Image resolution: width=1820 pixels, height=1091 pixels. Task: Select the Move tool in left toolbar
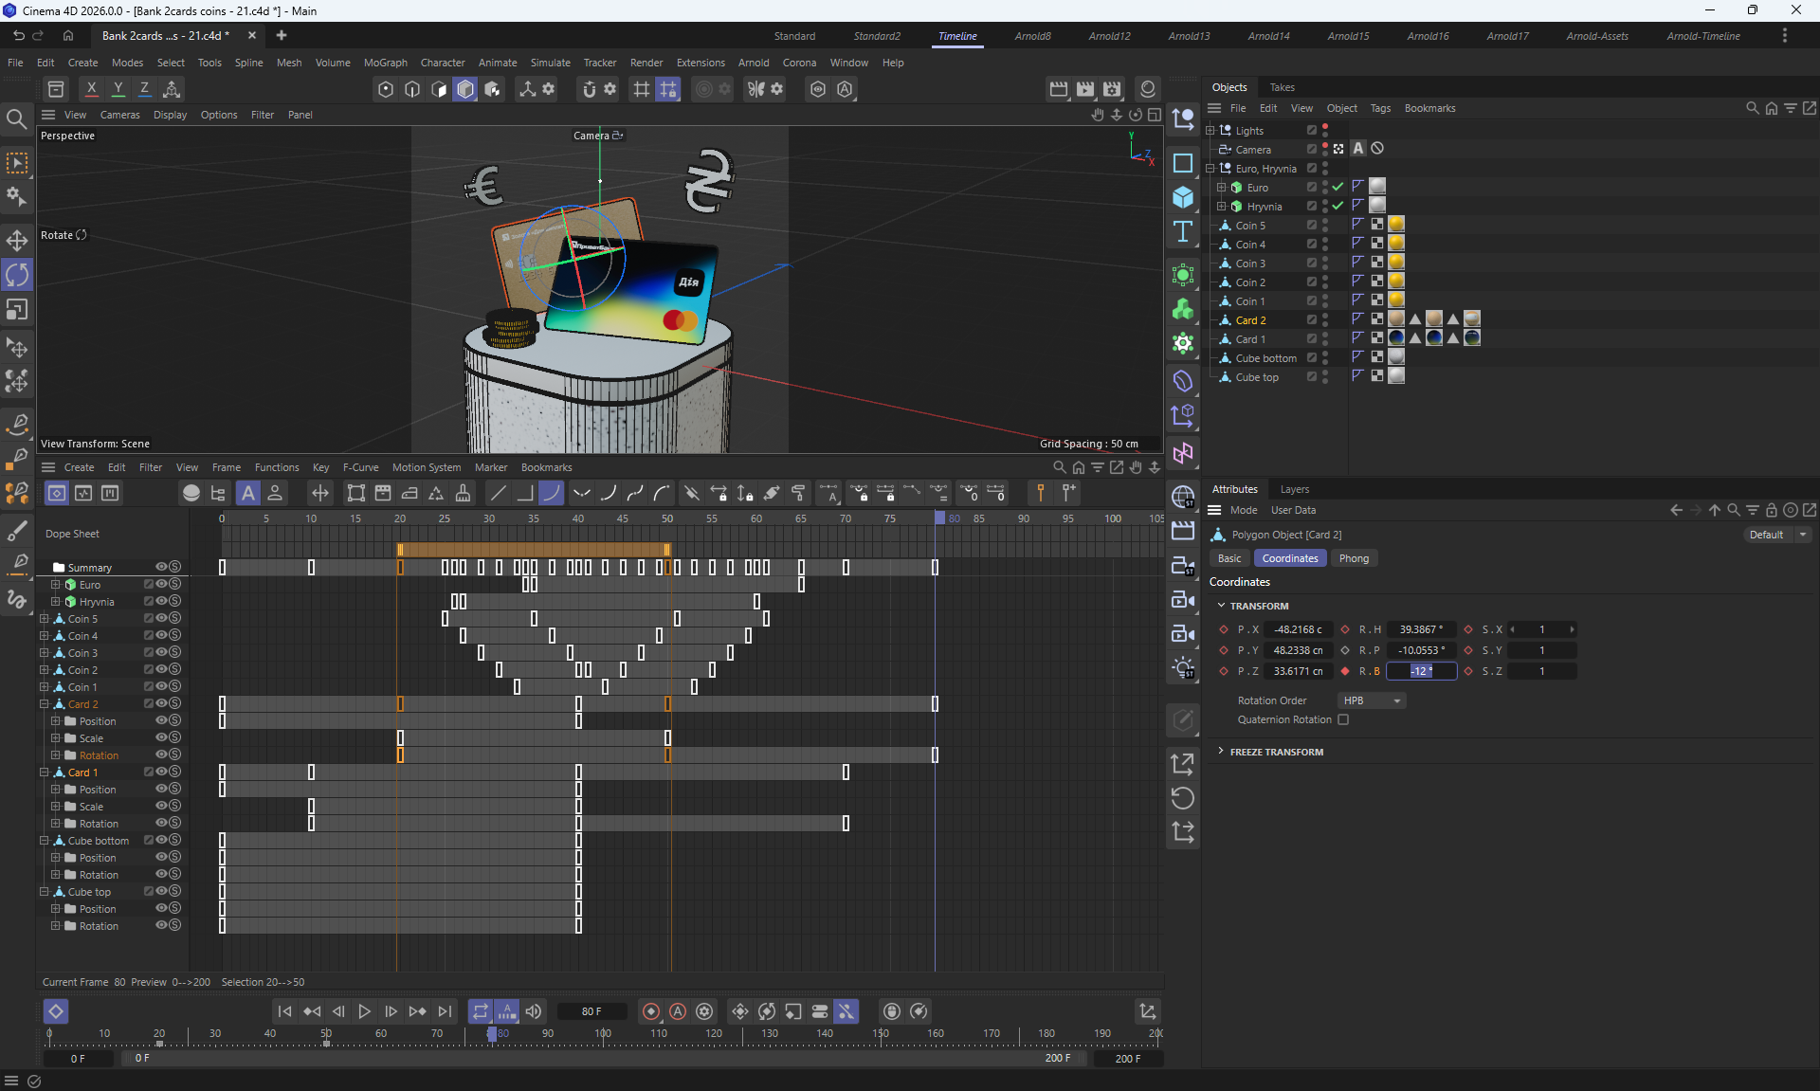tap(17, 240)
